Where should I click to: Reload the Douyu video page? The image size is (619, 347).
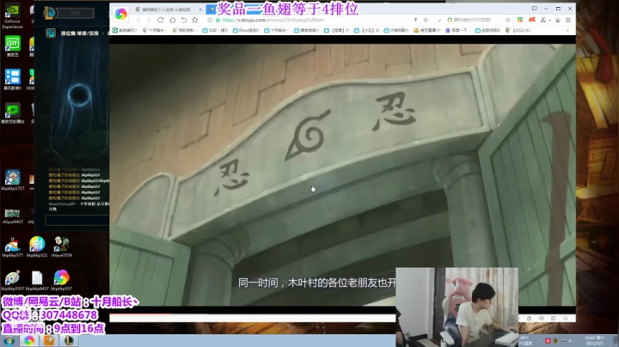(x=160, y=20)
